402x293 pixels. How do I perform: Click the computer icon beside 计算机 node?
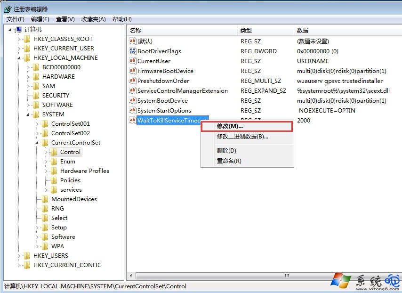click(18, 29)
